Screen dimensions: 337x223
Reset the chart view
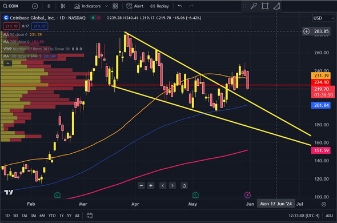coord(184,185)
